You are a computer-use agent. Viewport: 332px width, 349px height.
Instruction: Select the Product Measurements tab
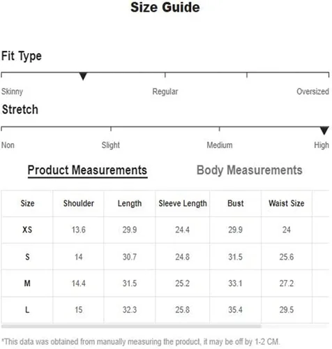click(87, 170)
